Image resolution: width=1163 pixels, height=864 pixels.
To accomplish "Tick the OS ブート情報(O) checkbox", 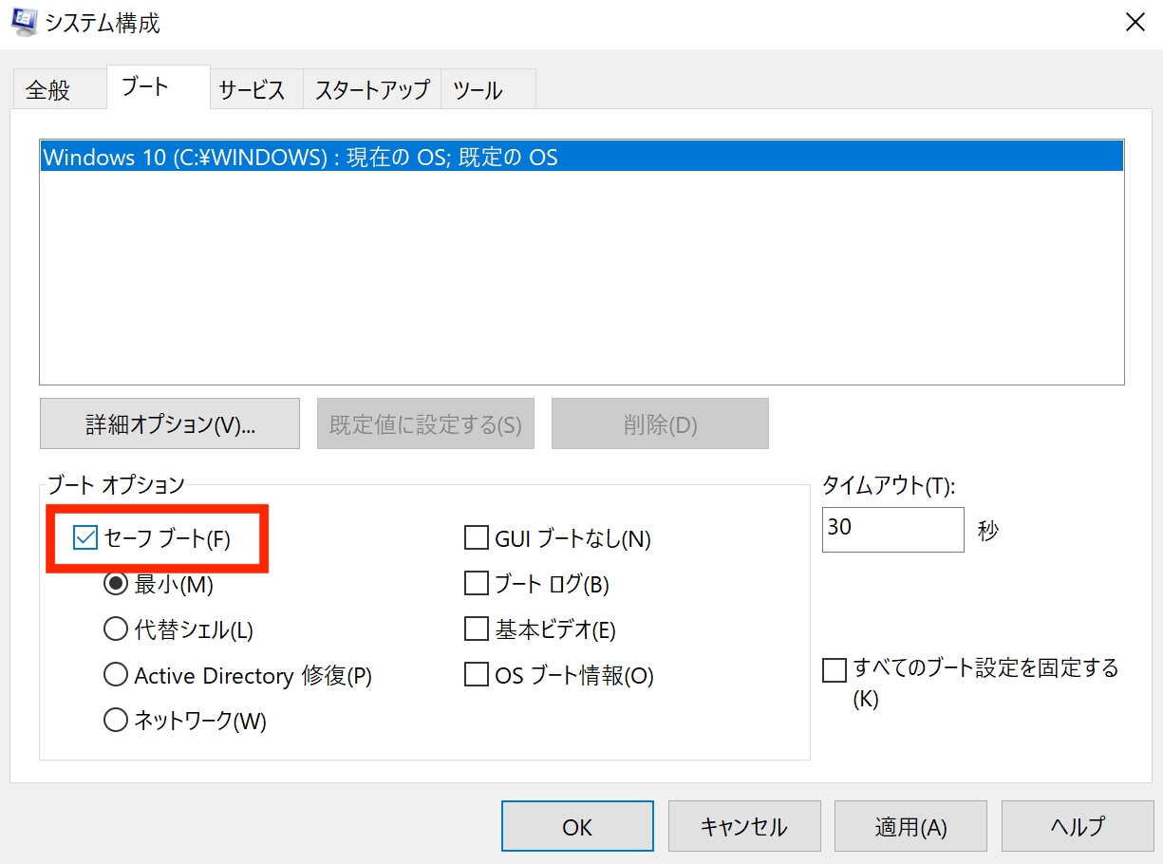I will tap(476, 675).
